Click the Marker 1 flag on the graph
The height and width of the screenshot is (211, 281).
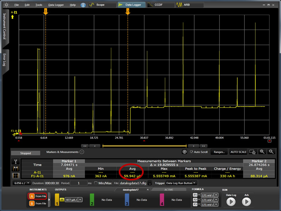[x=46, y=11]
